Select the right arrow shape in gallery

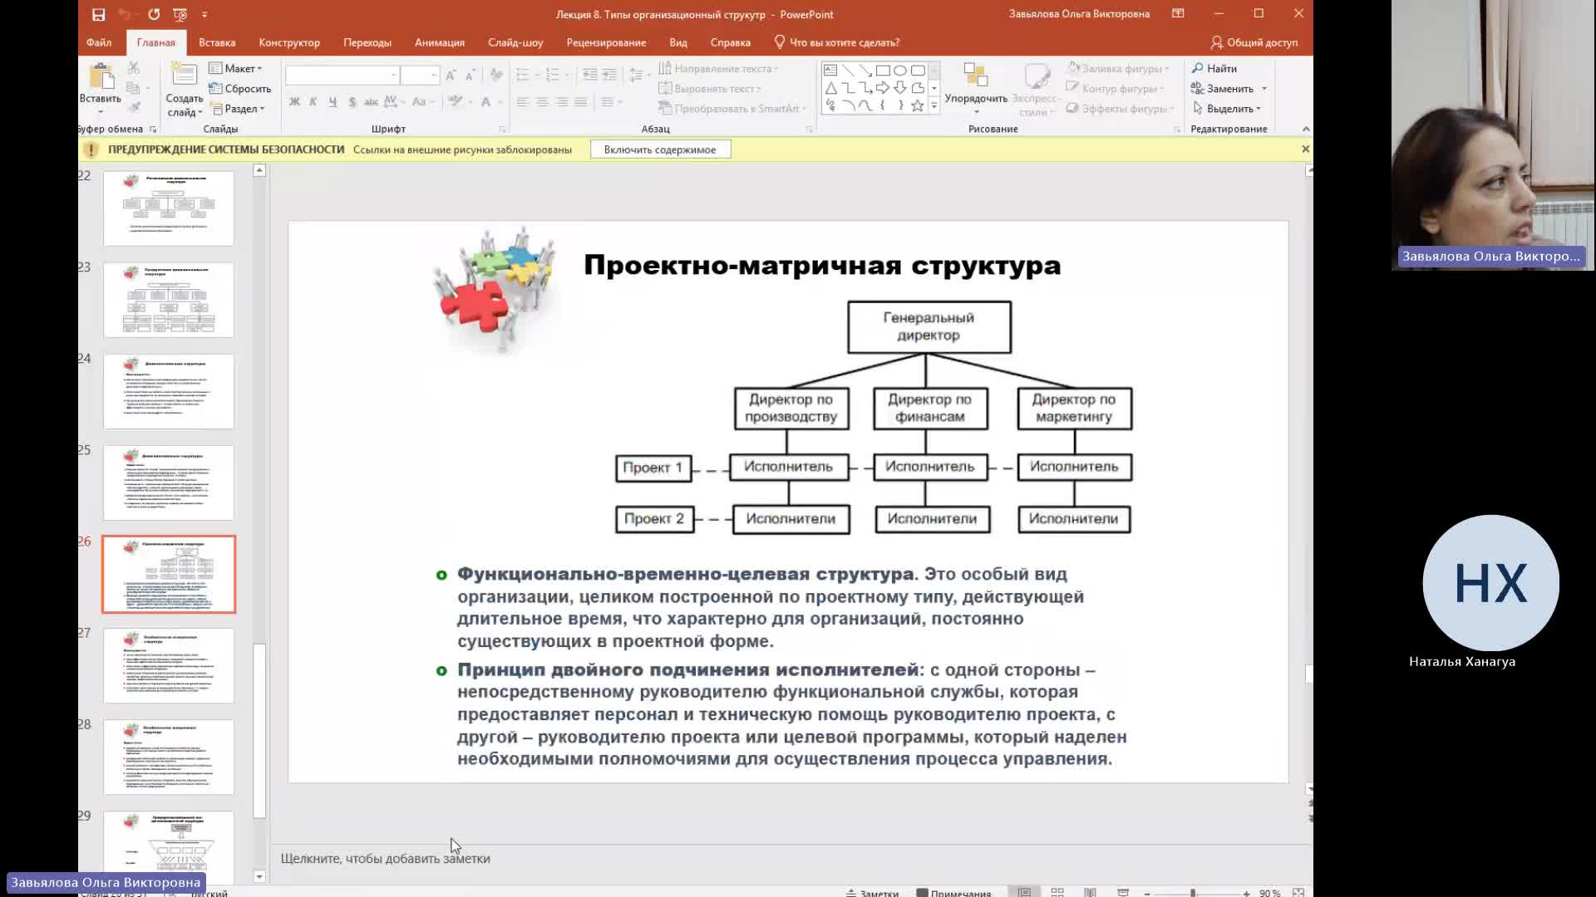pos(883,88)
